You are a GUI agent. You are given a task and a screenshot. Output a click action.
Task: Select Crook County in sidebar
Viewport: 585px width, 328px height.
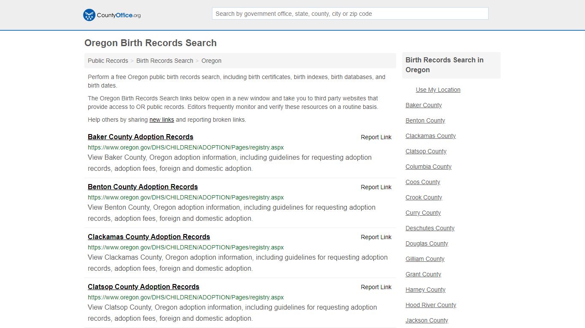(x=424, y=197)
